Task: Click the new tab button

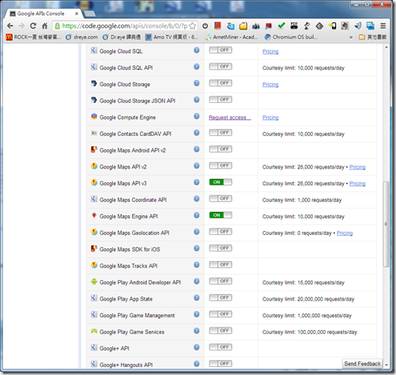Action: [90, 13]
